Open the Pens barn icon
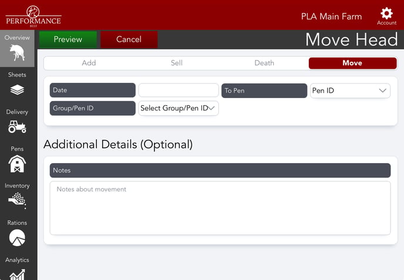The image size is (404, 280). [17, 164]
